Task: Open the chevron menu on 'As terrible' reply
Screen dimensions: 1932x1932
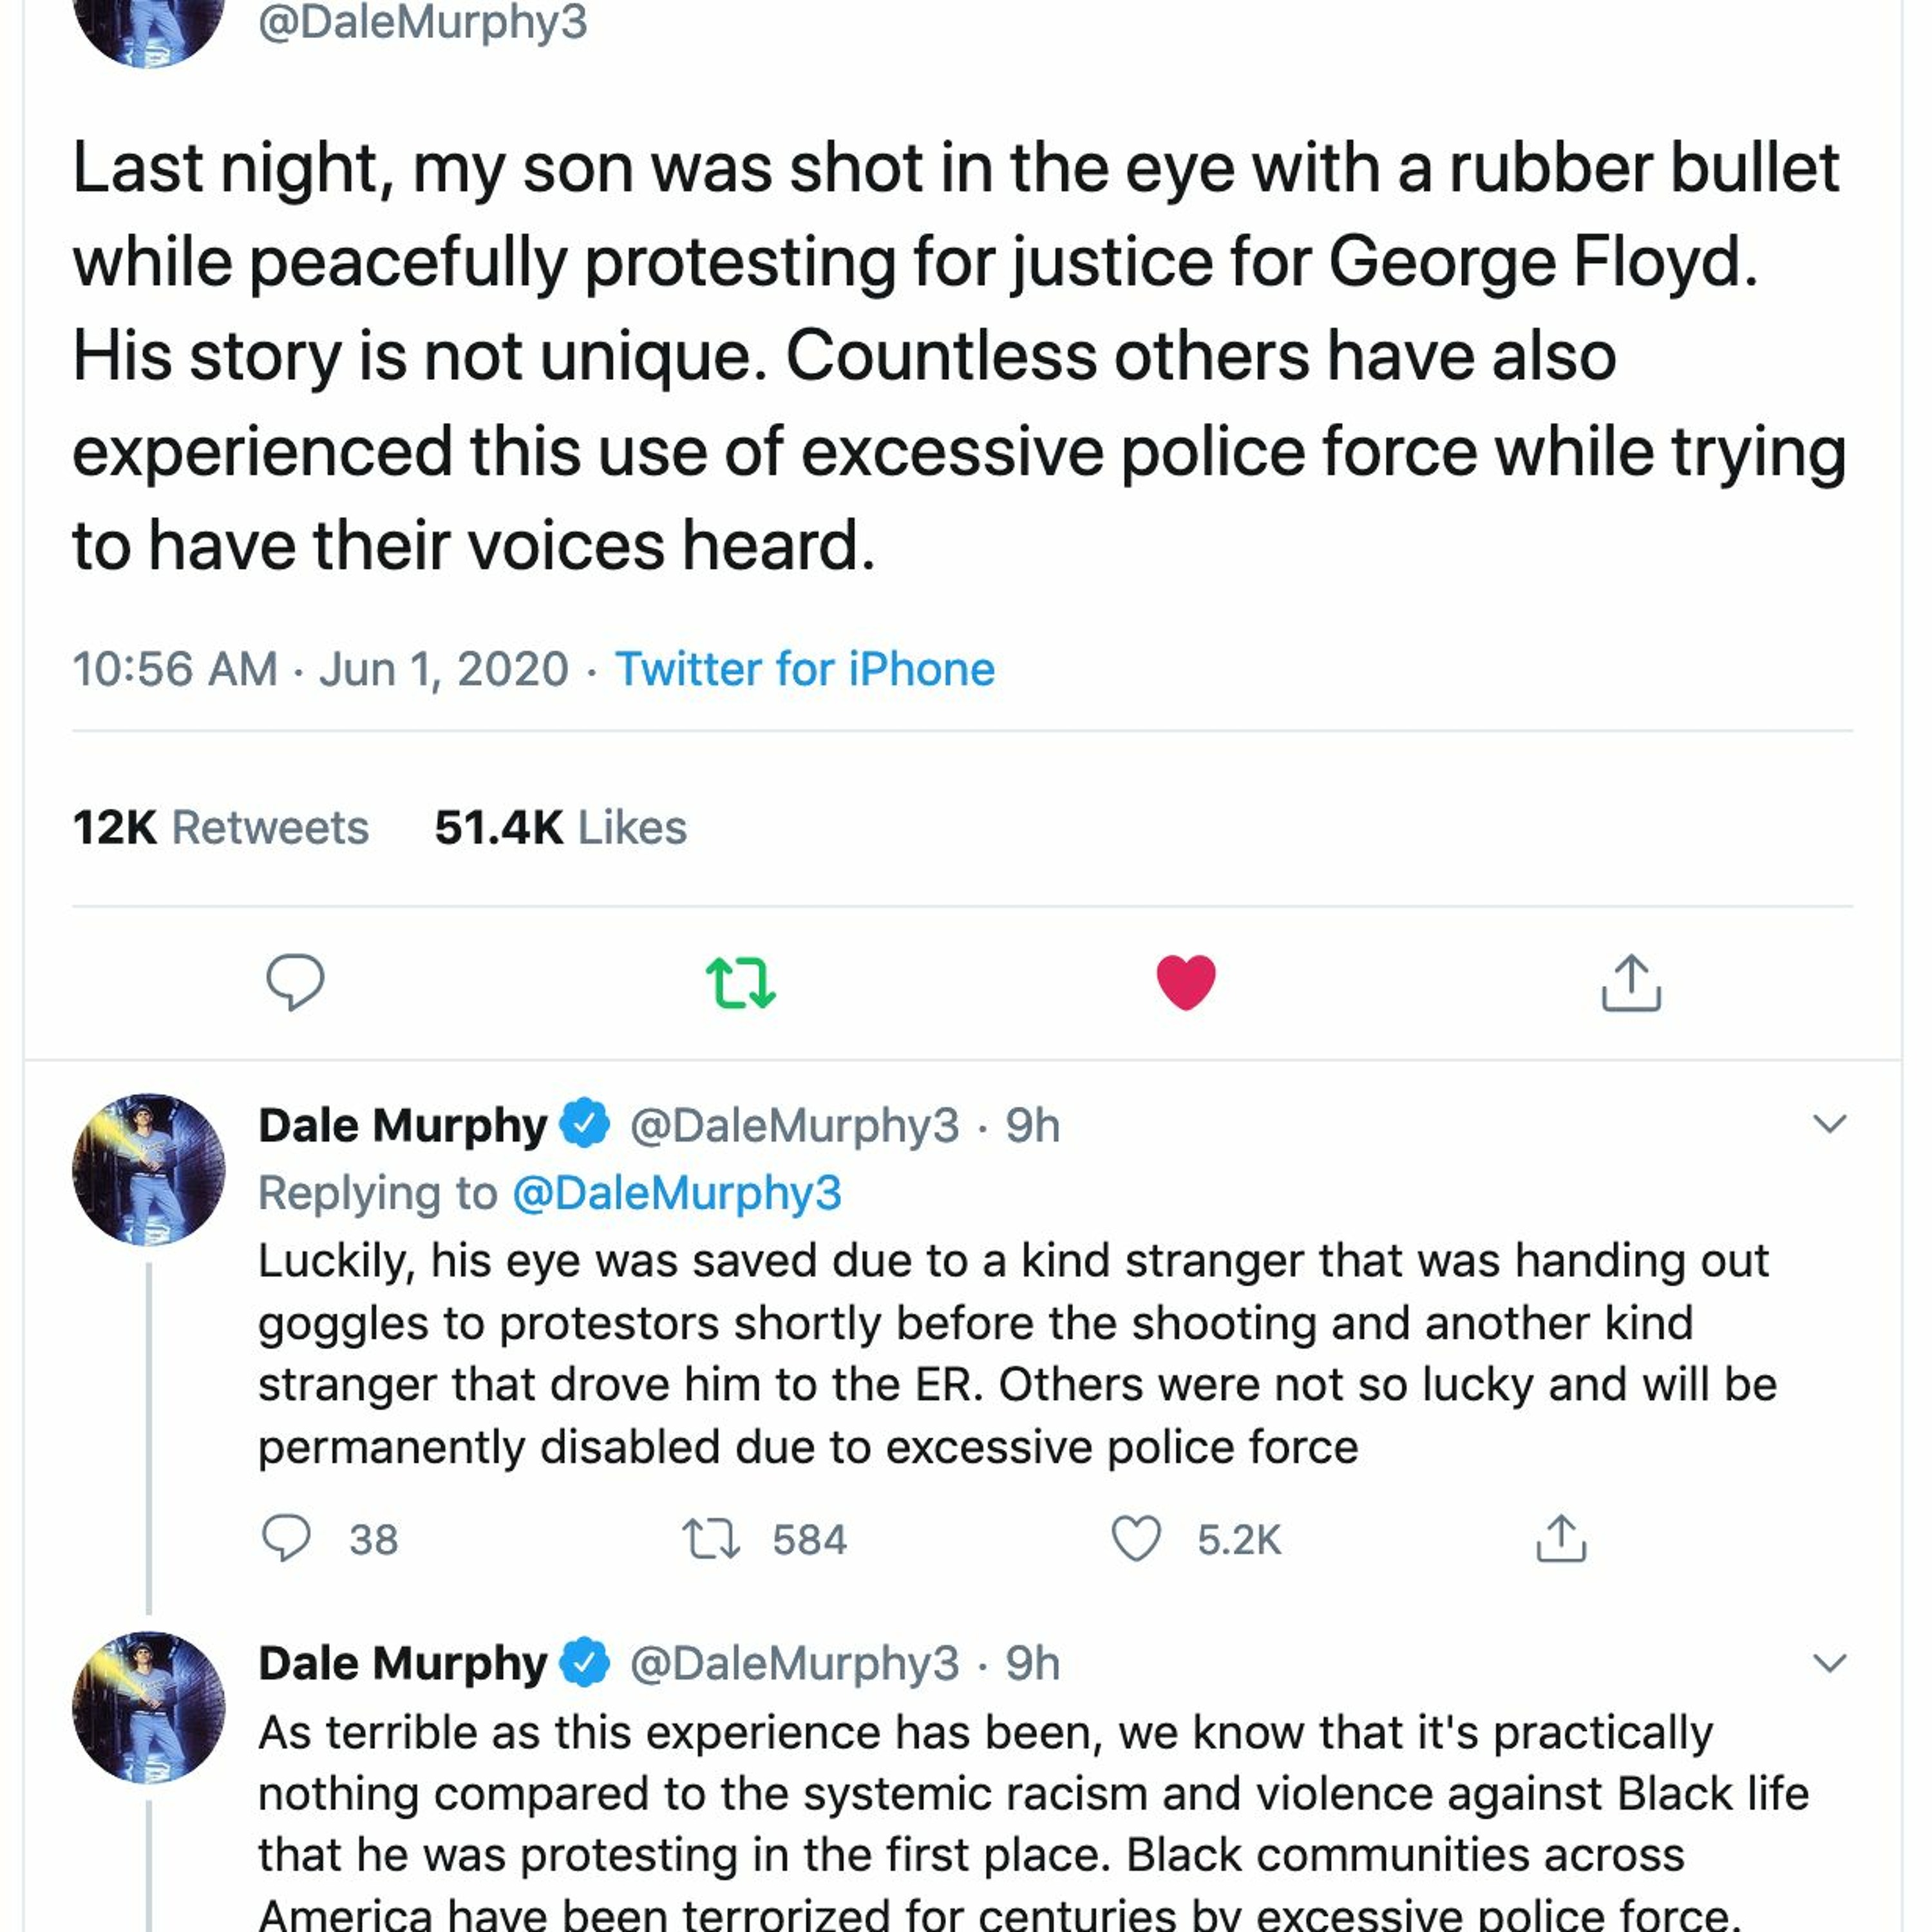Action: click(x=1829, y=1663)
